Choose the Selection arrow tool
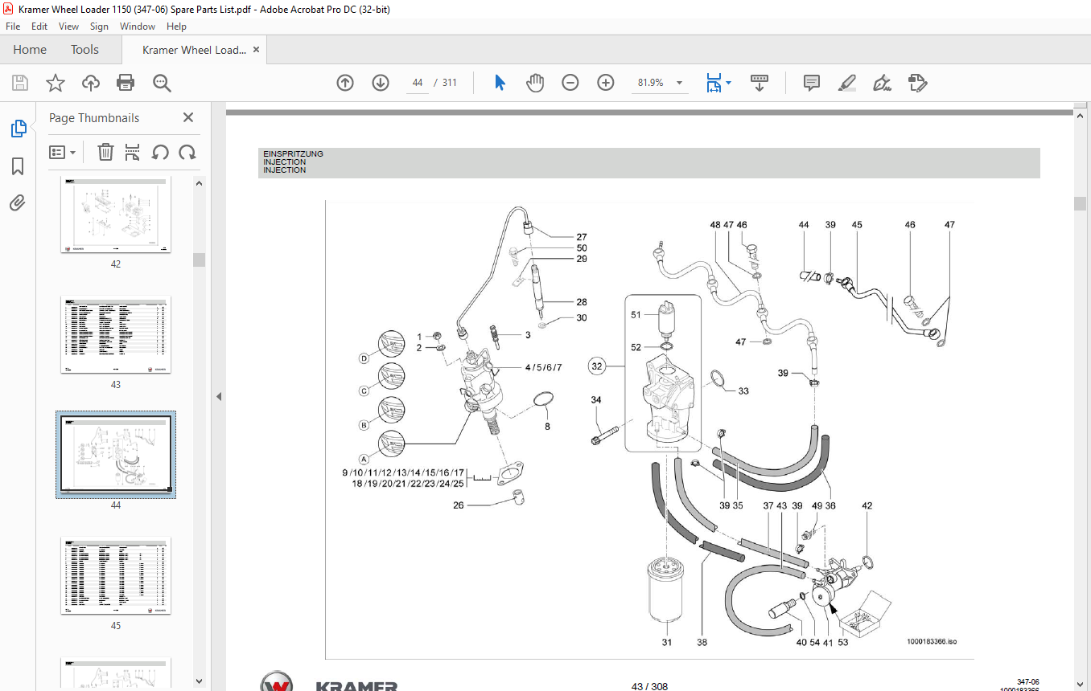This screenshot has width=1091, height=691. click(500, 83)
